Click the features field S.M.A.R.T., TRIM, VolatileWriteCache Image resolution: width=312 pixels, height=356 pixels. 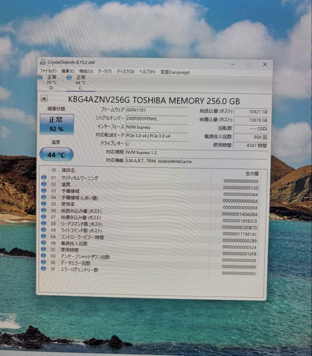[196, 162]
